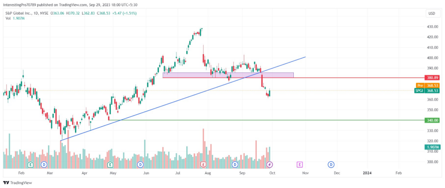Click the purple lightning event marker
The width and height of the screenshot is (445, 188).
click(269, 164)
